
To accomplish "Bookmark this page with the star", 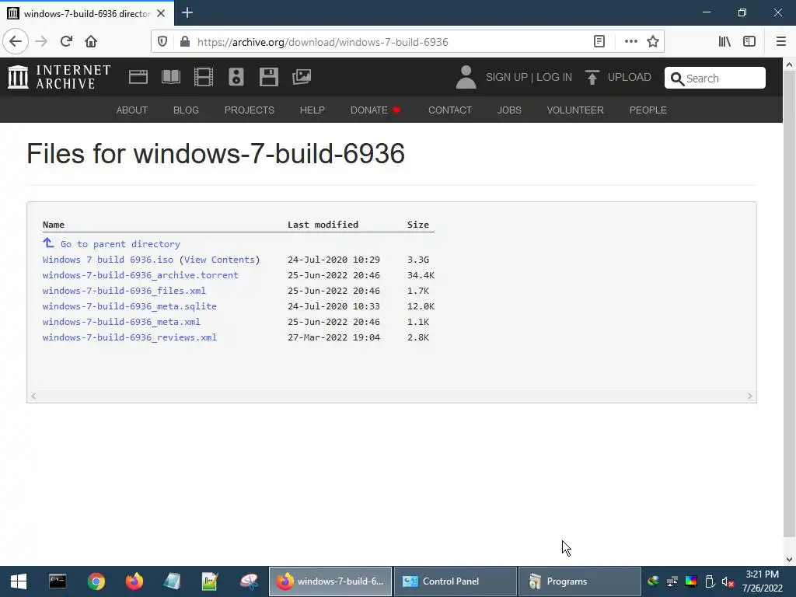I will [653, 42].
